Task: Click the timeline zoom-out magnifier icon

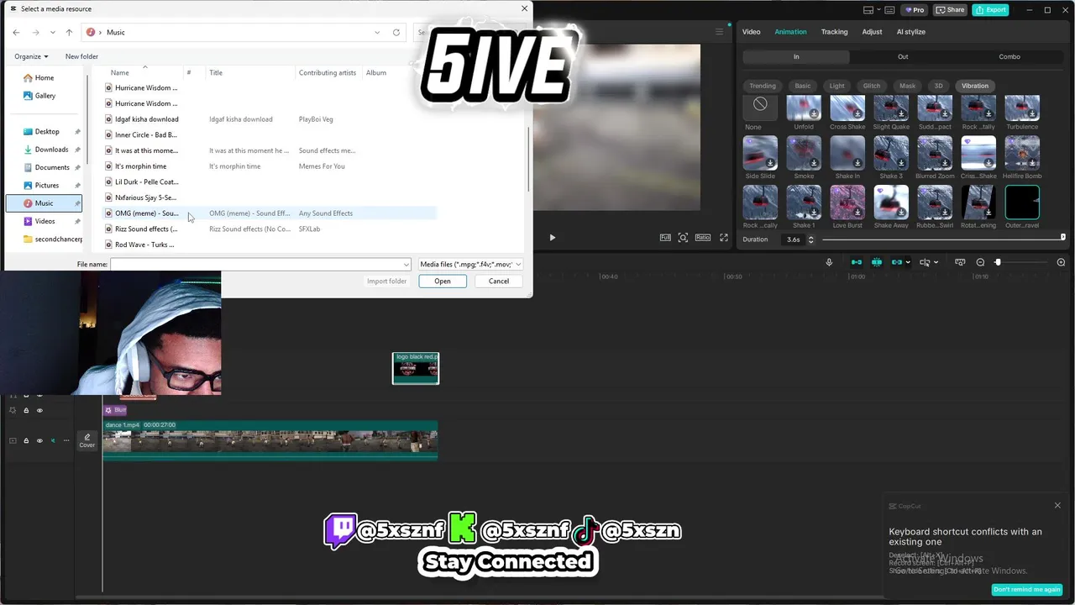Action: [x=980, y=262]
